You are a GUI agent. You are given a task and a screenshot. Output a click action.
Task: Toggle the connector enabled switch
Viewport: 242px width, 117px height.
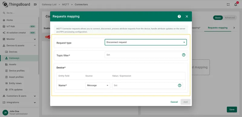(x=47, y=37)
